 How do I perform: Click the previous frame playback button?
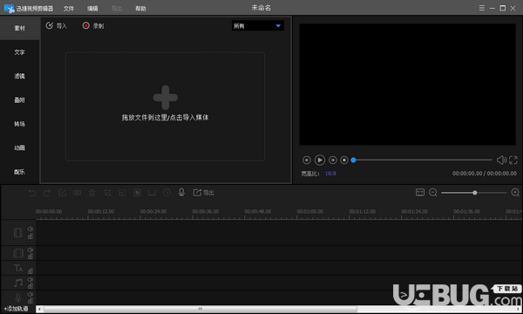pyautogui.click(x=307, y=160)
